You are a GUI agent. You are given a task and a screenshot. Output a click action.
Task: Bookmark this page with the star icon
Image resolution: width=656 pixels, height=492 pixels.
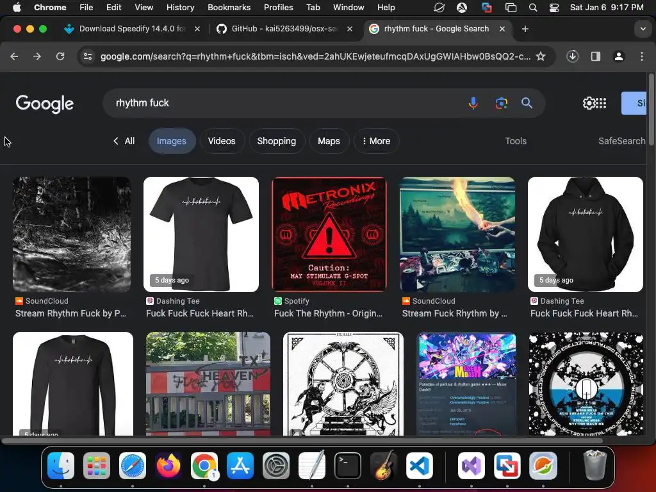tap(541, 56)
